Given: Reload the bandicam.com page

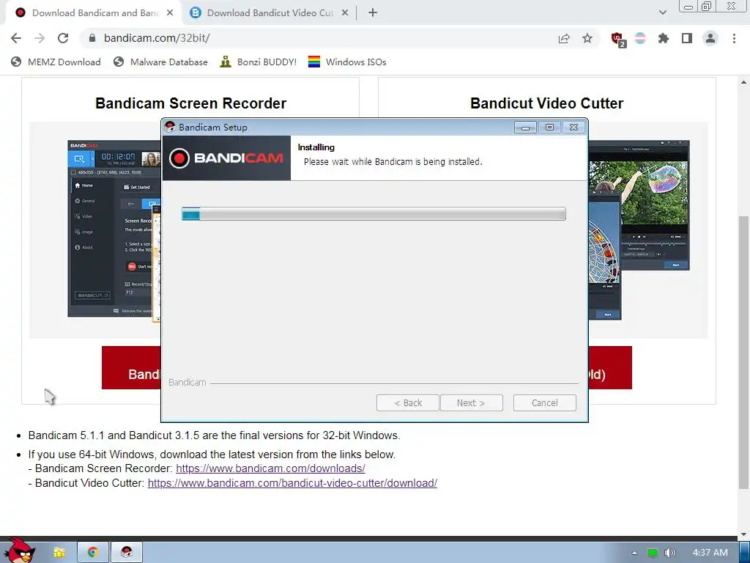Looking at the screenshot, I should [63, 38].
